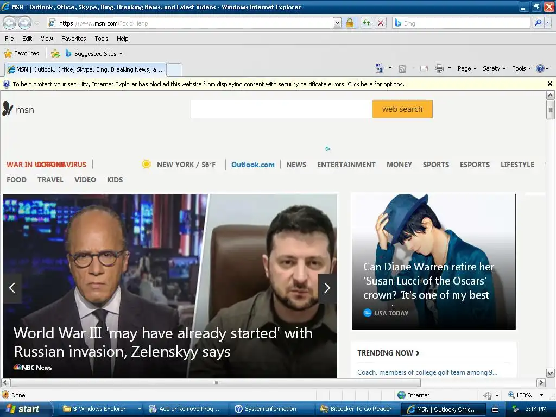Click the MSN web search text field
Screen dimensions: 556x417
point(282,109)
